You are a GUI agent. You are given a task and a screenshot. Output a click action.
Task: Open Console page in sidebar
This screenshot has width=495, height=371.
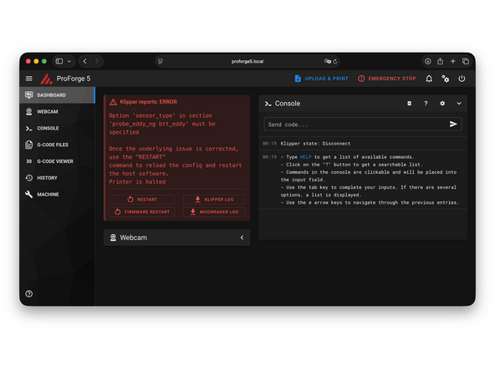57,128
